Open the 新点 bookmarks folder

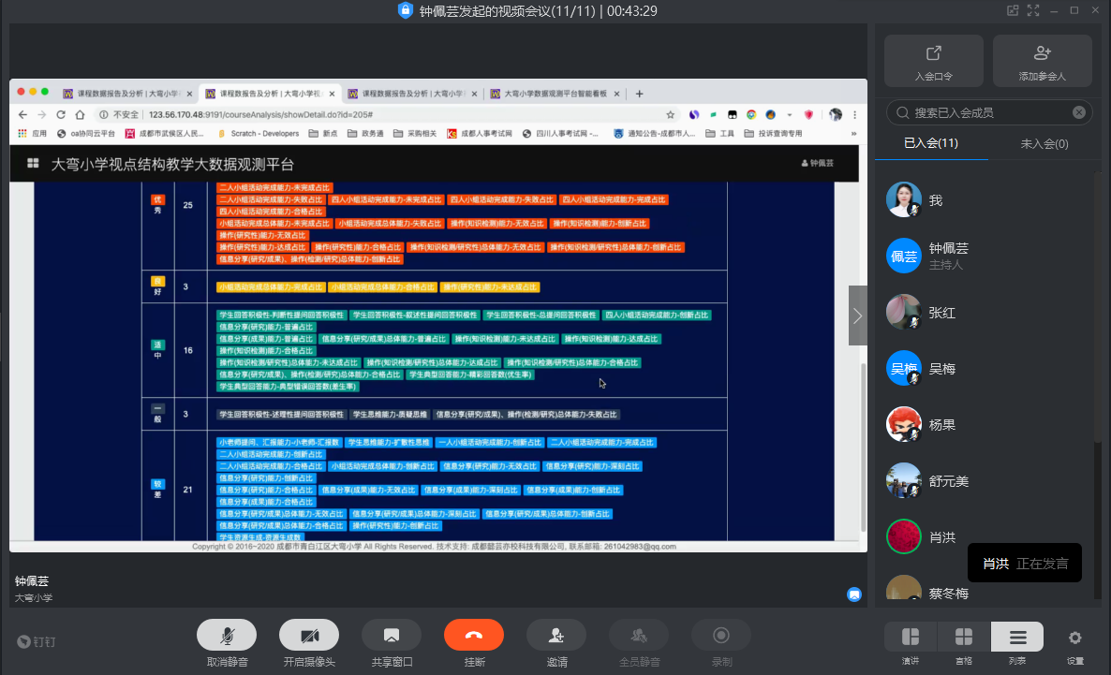click(323, 133)
